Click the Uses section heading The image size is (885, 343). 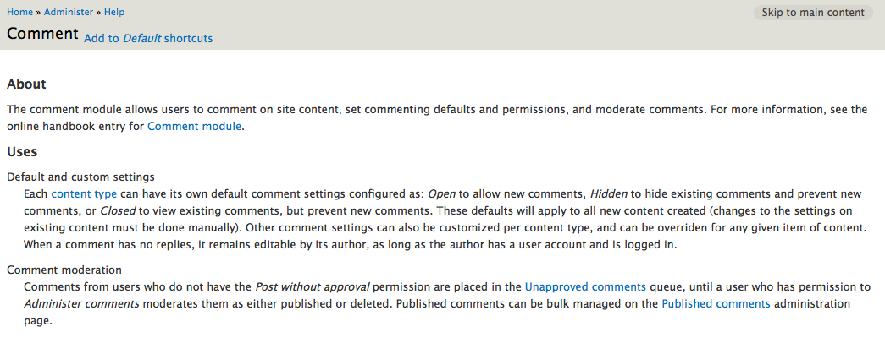click(x=22, y=152)
